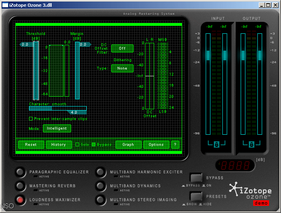Click the left input level meter
This screenshot has height=213, width=281.
click(208, 84)
